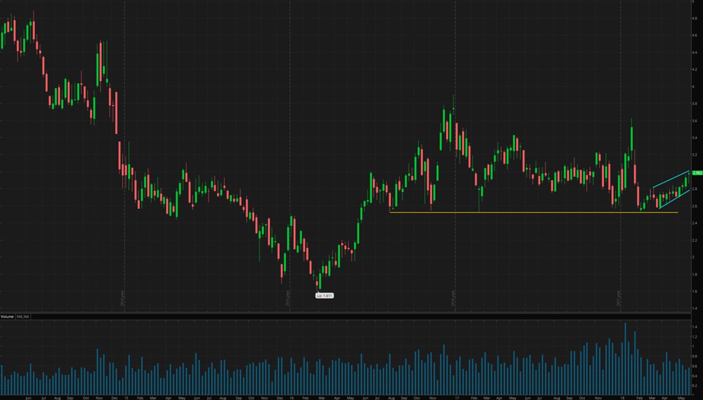Click the 16 year label on the time axis
703x400 pixels.
coord(292,397)
